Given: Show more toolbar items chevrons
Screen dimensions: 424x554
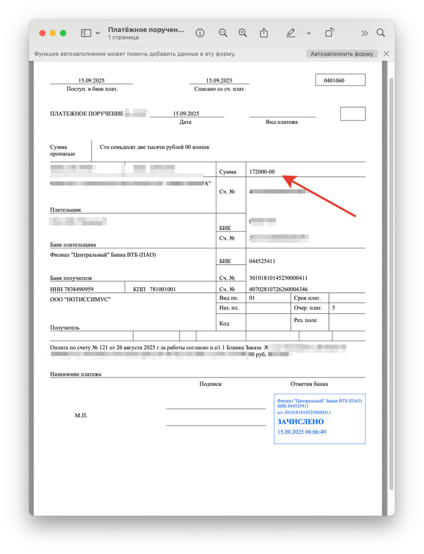Looking at the screenshot, I should (364, 33).
